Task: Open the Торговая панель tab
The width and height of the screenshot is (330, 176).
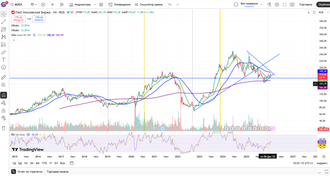Action: (58, 171)
